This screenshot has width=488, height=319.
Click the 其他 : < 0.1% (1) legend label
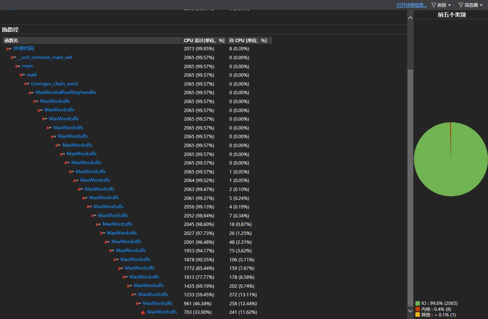439,315
